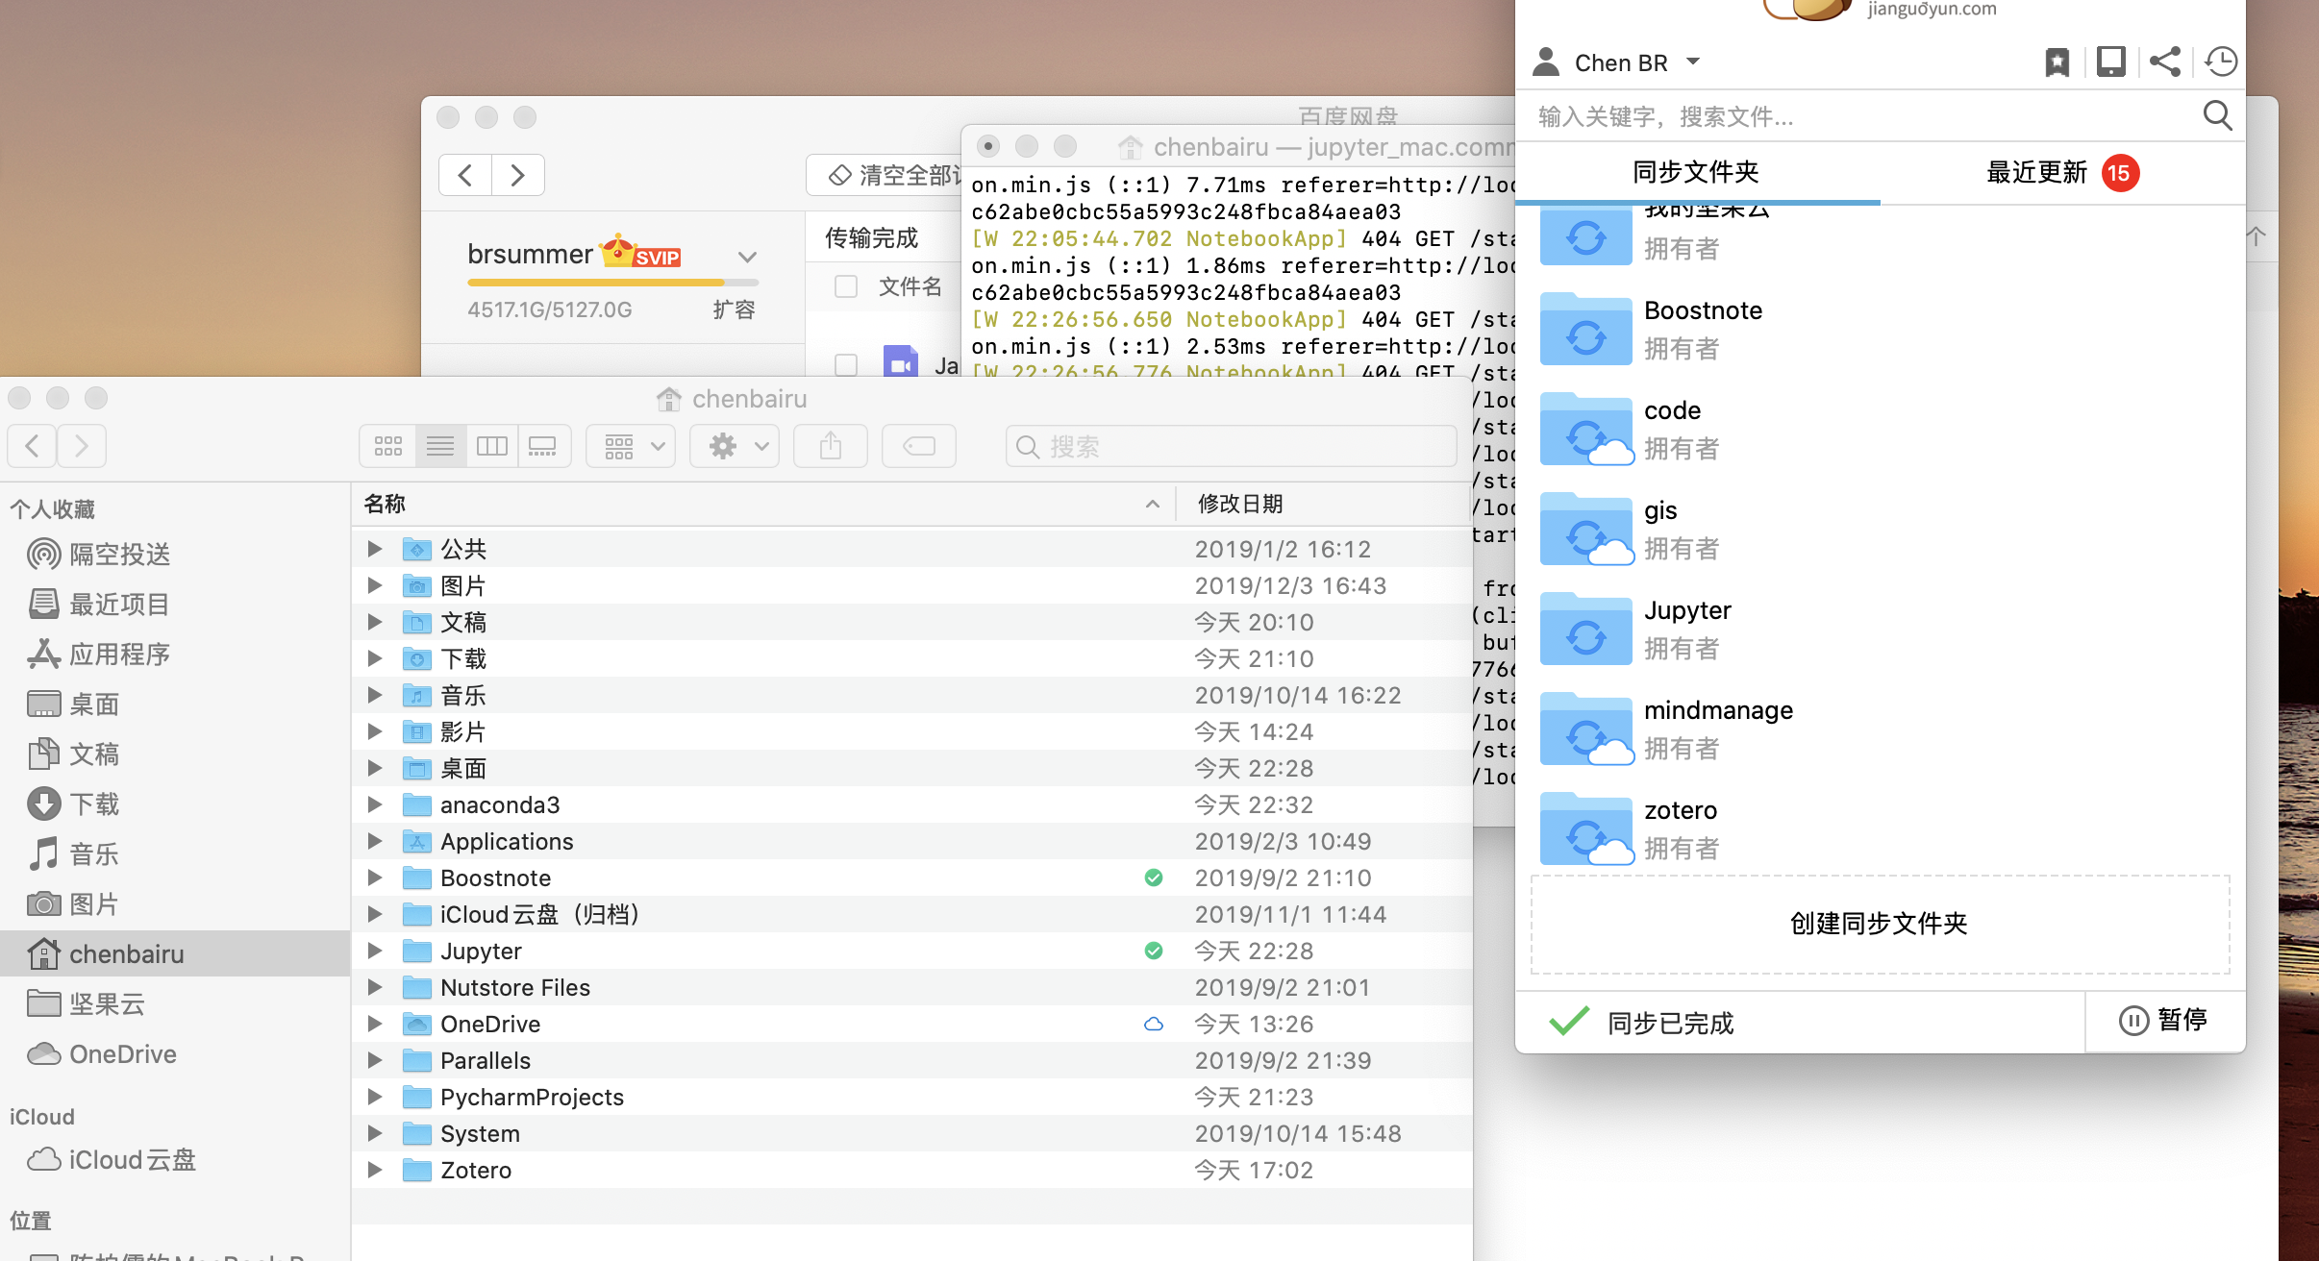Image resolution: width=2319 pixels, height=1261 pixels.
Task: Switch Finder to list view
Action: tap(440, 446)
